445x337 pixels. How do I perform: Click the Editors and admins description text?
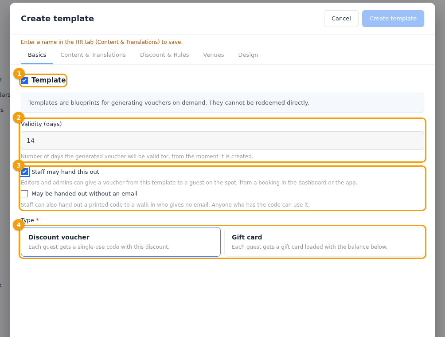[189, 183]
